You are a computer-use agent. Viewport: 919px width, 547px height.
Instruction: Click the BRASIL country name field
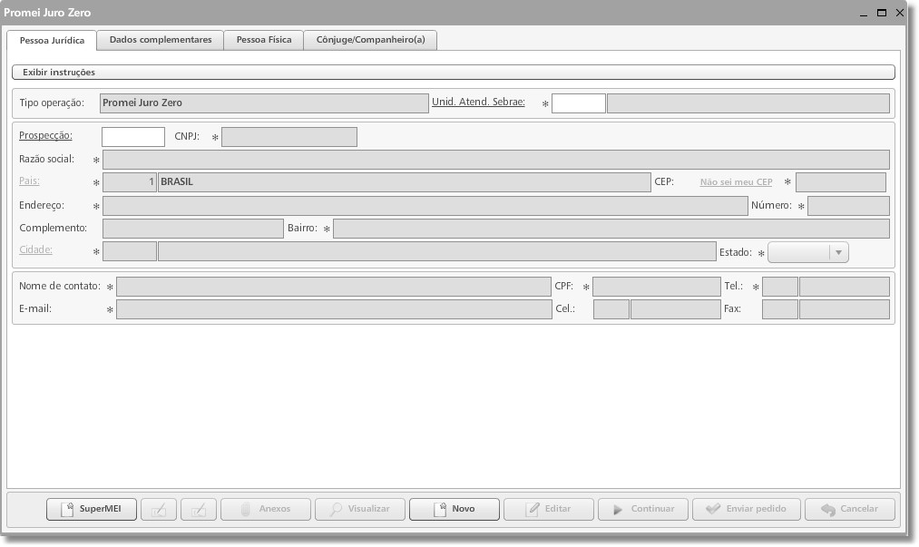click(x=405, y=182)
